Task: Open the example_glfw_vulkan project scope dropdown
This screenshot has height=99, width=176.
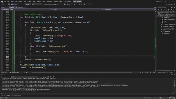Action: (26, 10)
